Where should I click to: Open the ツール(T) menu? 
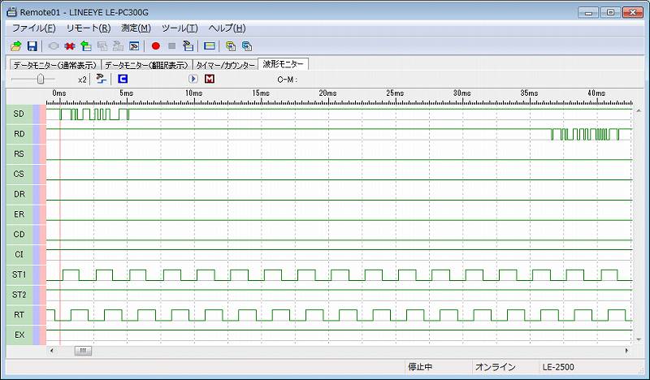click(180, 28)
